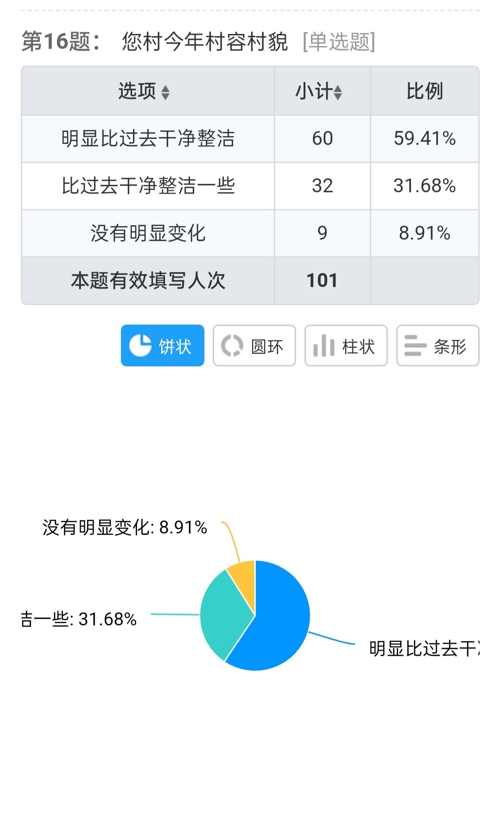Viewport: 500px width, 831px height.
Task: Click the horizontal bars icon in 条形
Action: point(415,345)
